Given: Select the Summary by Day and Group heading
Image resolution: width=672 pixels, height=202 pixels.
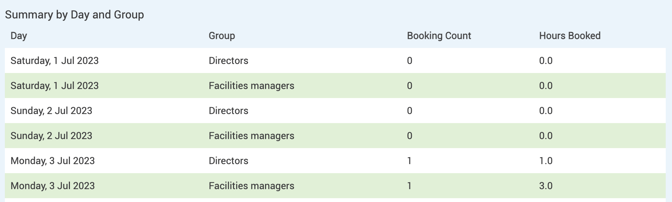Looking at the screenshot, I should [74, 15].
